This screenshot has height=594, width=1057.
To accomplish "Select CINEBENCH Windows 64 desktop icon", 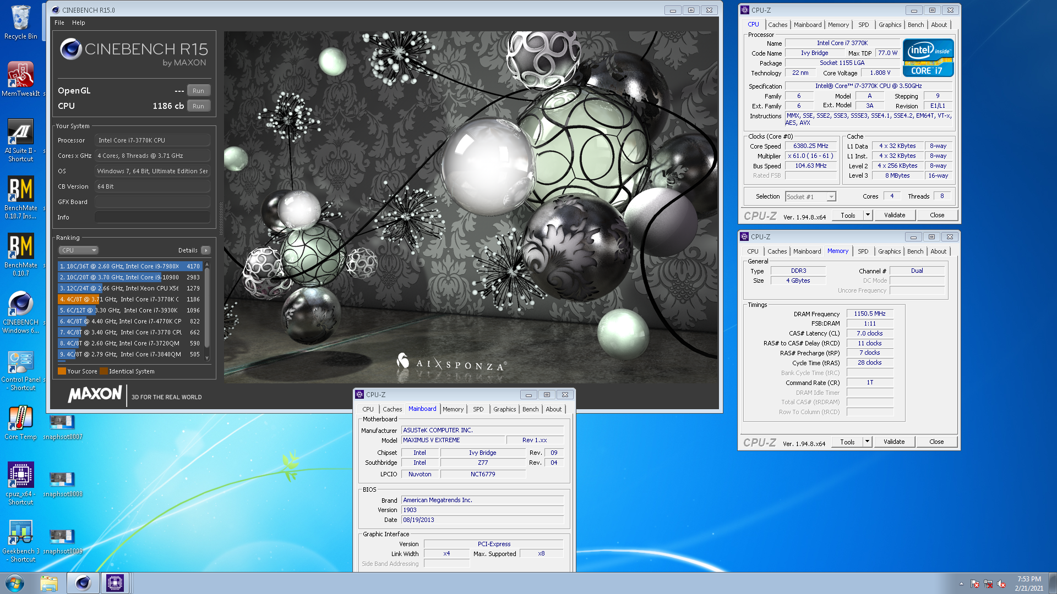I will (x=20, y=312).
